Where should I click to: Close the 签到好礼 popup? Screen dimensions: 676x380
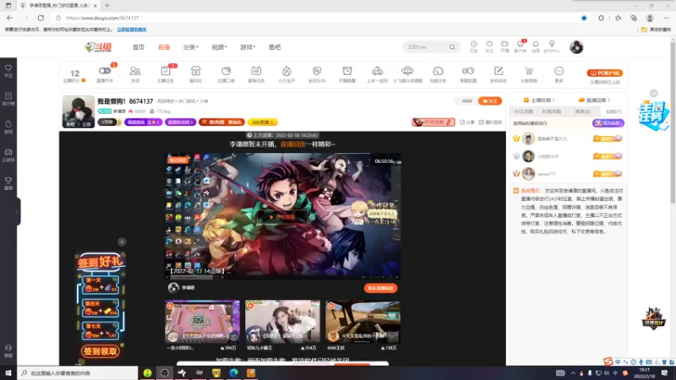(x=122, y=242)
